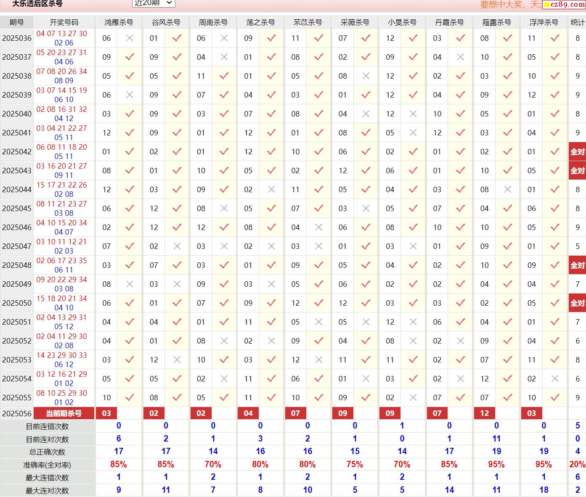
Task: Select period number 2025036
Action: coord(17,38)
